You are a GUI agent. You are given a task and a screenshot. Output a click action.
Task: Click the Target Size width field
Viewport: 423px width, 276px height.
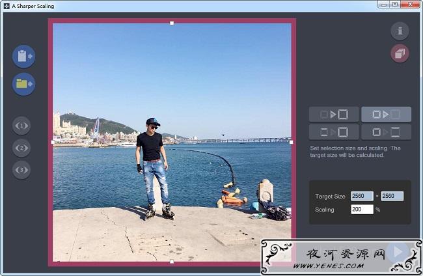(362, 196)
